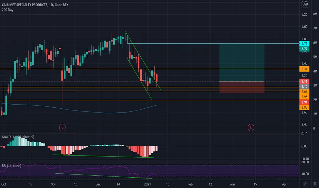
Task: Click the orange 2.95 price label
Action: pyautogui.click(x=304, y=97)
